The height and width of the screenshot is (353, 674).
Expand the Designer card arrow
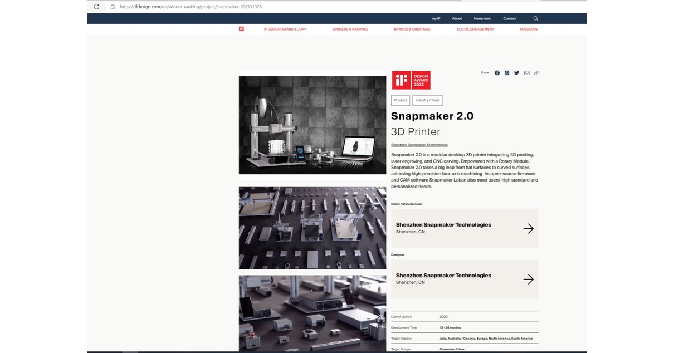click(x=528, y=279)
